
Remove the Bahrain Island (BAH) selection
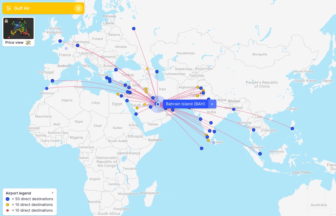coord(212,104)
